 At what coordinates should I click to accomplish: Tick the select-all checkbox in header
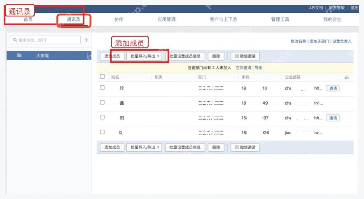(x=103, y=76)
